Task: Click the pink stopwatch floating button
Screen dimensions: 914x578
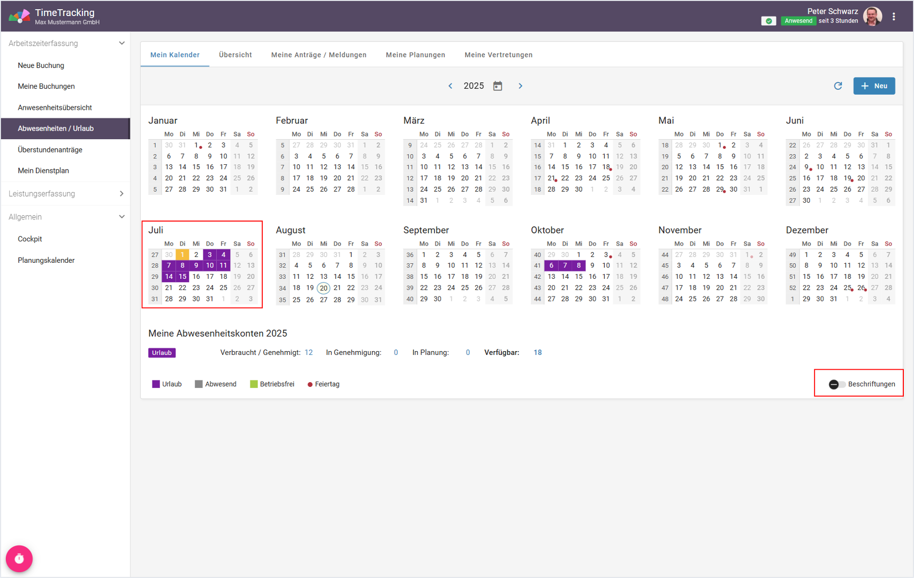Action: (19, 559)
